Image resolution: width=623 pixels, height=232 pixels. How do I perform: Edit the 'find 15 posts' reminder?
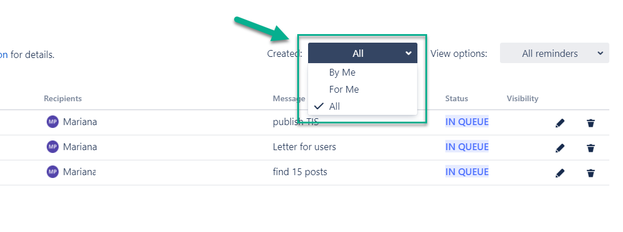click(x=560, y=173)
